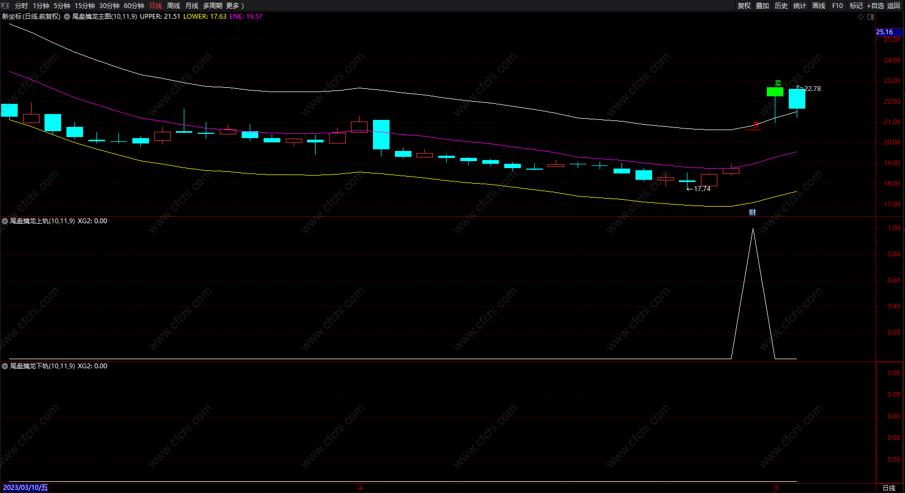Click the month 4 timeline marker
This screenshot has width=905, height=493.
pyautogui.click(x=361, y=488)
